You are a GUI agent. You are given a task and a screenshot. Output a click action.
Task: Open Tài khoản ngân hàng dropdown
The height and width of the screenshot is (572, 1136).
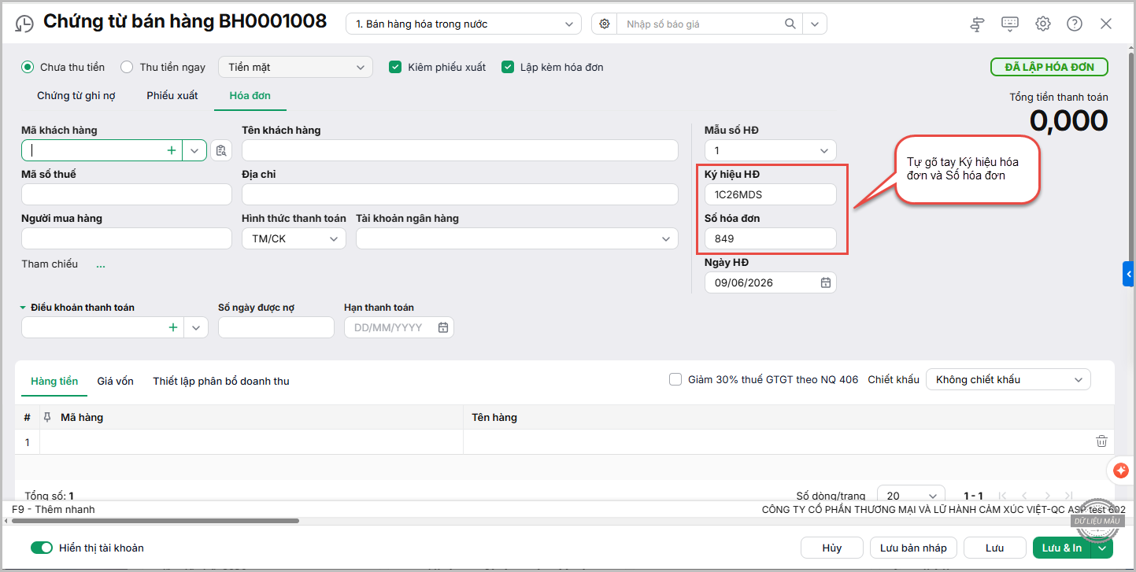pyautogui.click(x=516, y=238)
